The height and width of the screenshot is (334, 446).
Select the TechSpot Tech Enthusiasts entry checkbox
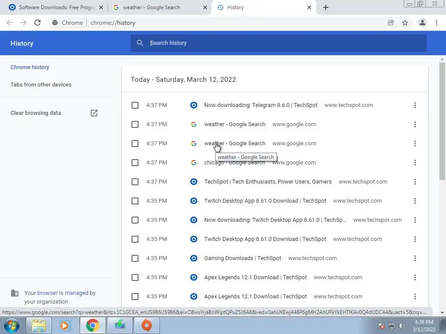coord(135,182)
